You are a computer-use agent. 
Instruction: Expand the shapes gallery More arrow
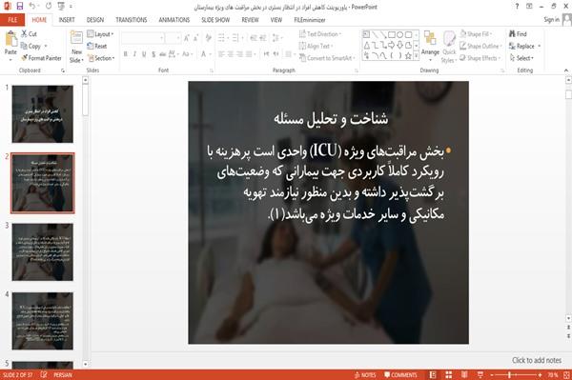[417, 56]
